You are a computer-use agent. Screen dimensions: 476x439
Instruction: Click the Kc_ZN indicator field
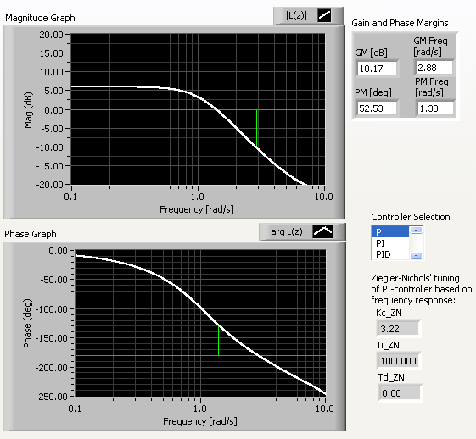tap(398, 329)
